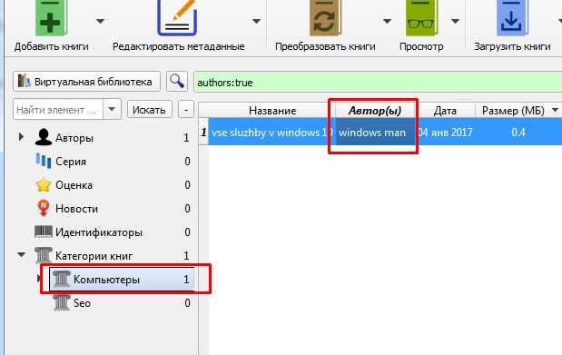This screenshot has height=355, width=562.
Task: Open the View (Просмотр) dropdown arrow
Action: (455, 21)
